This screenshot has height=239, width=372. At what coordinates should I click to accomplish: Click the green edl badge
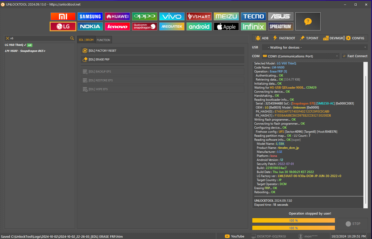30,45
